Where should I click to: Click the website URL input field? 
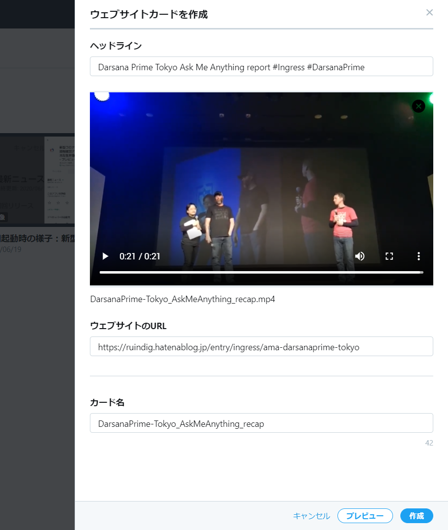pos(261,346)
